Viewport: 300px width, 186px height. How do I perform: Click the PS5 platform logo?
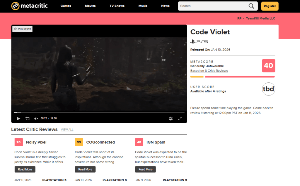(199, 42)
